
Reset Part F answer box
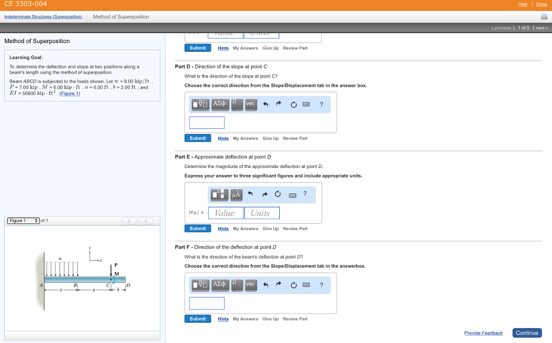click(x=293, y=285)
